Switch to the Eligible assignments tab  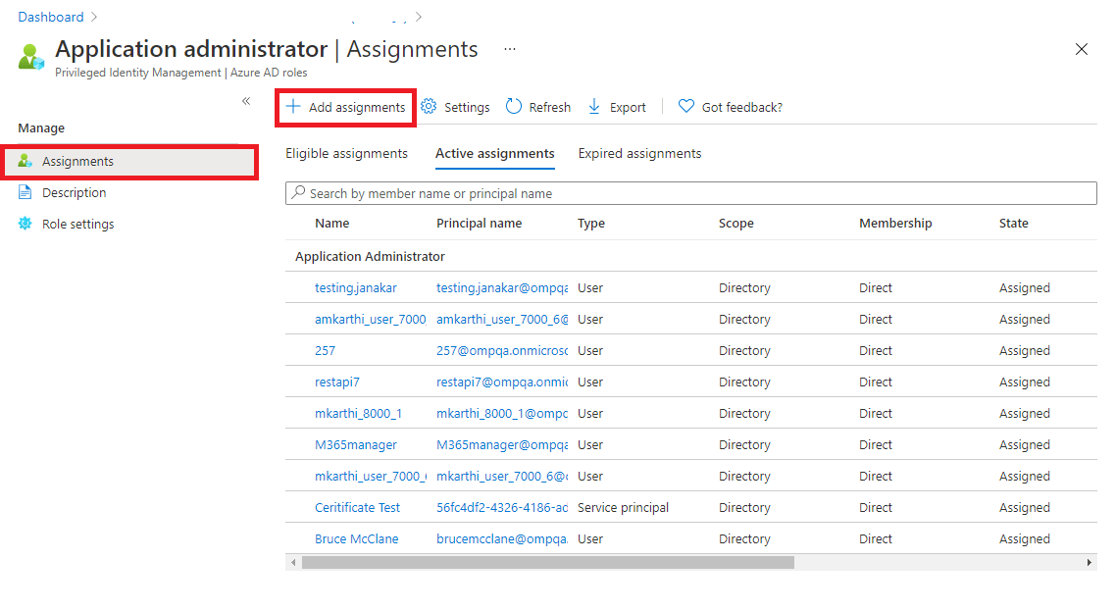[349, 153]
